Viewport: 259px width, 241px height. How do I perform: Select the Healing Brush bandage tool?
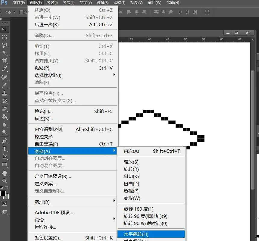5,77
